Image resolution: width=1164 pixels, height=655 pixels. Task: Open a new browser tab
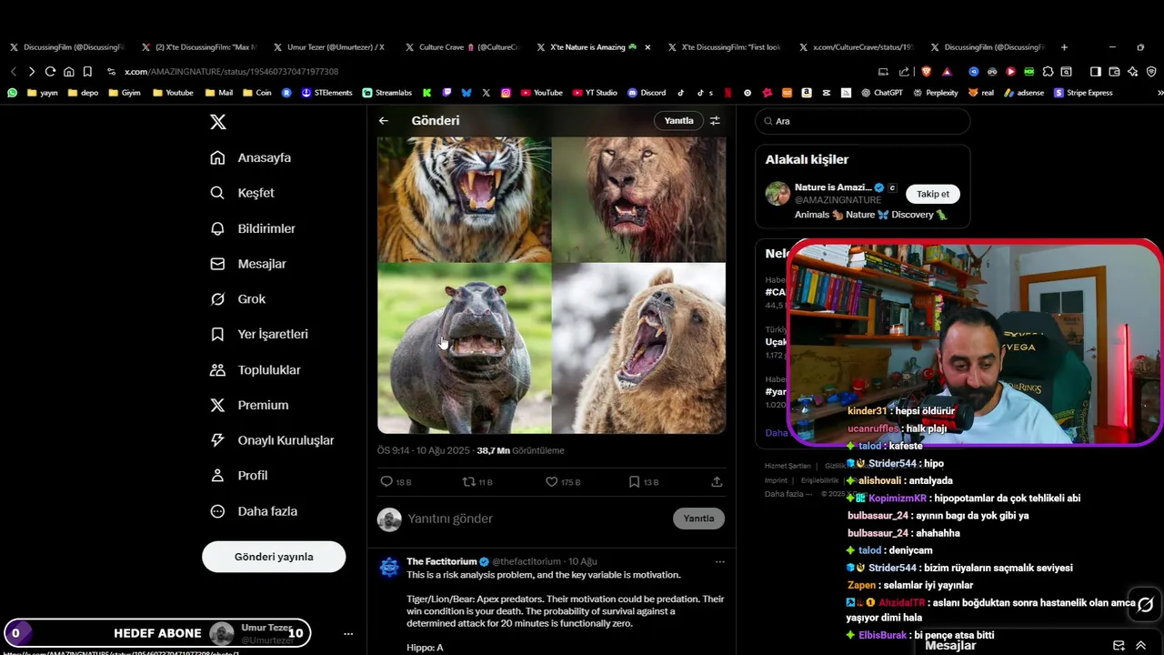coord(1064,47)
